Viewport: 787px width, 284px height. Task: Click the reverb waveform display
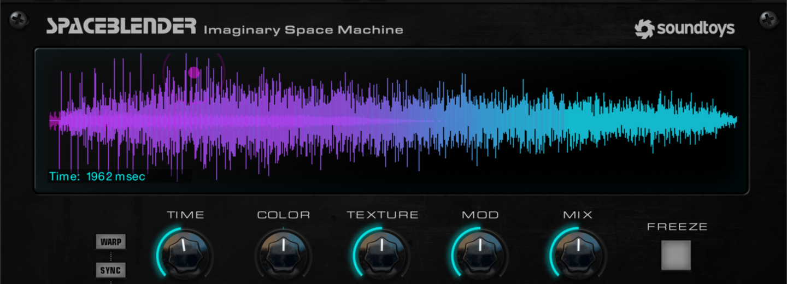click(x=391, y=121)
